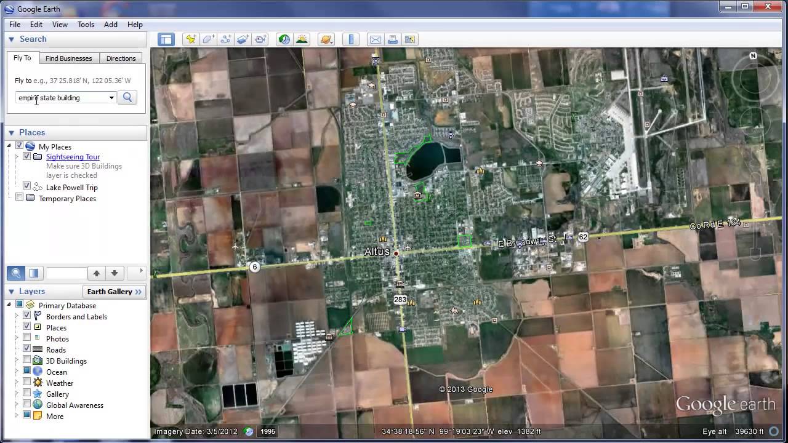Screen dimensions: 788x443
Task: Add a polygon using toolbar icon
Action: (208, 39)
